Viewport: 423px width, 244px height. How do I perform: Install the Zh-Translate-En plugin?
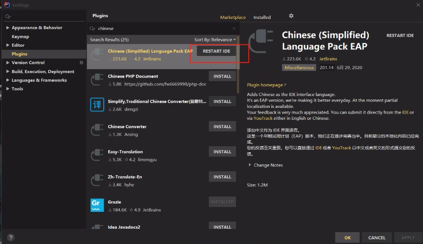pyautogui.click(x=222, y=177)
